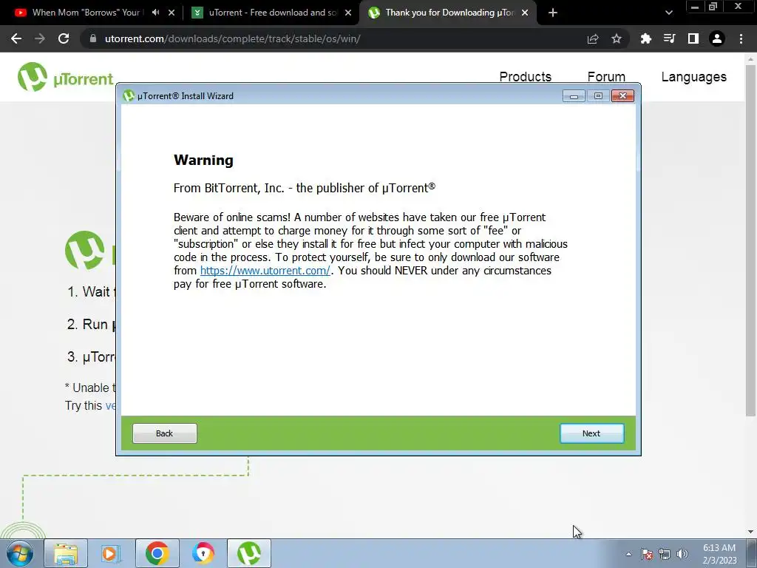This screenshot has width=757, height=568.
Task: Open the network tray icon
Action: [665, 554]
